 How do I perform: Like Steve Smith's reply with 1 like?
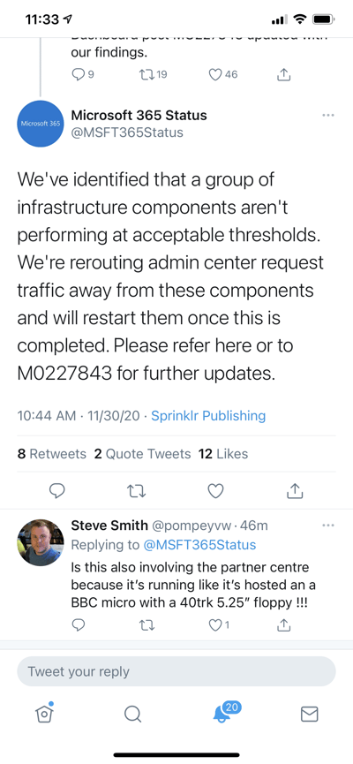click(x=219, y=625)
